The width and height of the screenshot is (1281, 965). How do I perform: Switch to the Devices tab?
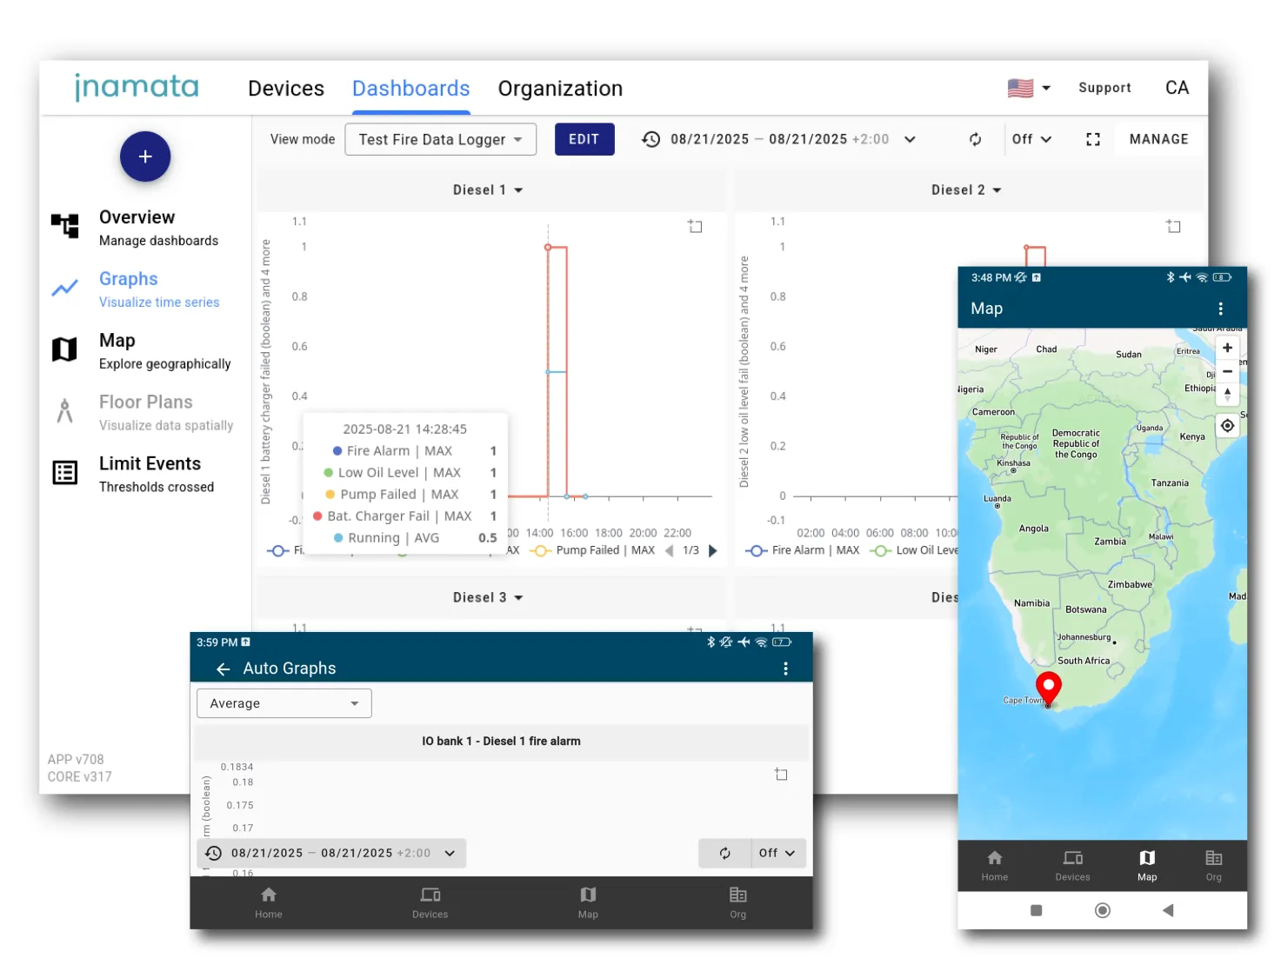point(286,89)
